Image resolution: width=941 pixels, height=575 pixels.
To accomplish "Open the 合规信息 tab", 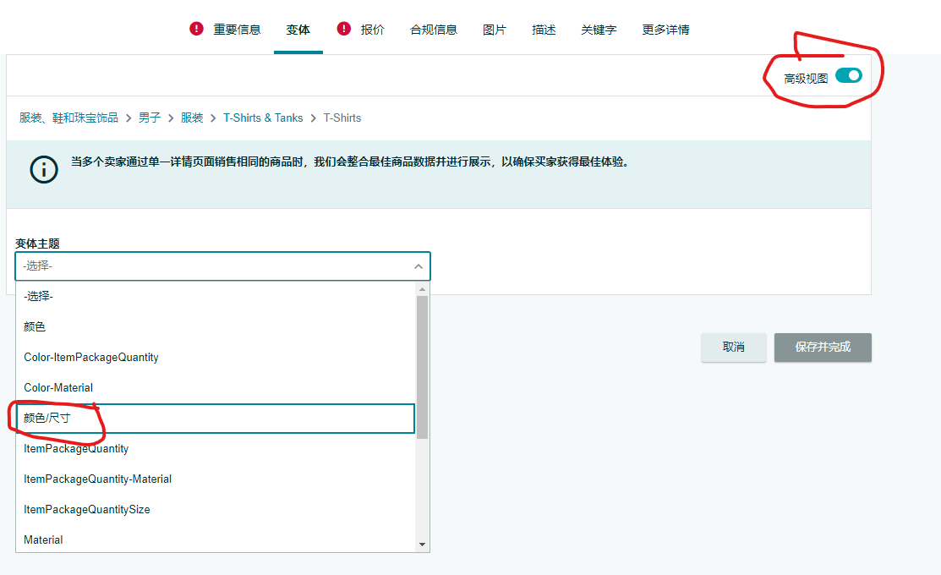I will click(x=433, y=30).
